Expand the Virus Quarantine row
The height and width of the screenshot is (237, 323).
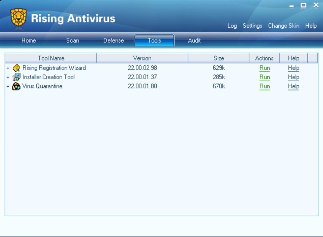pyautogui.click(x=8, y=87)
